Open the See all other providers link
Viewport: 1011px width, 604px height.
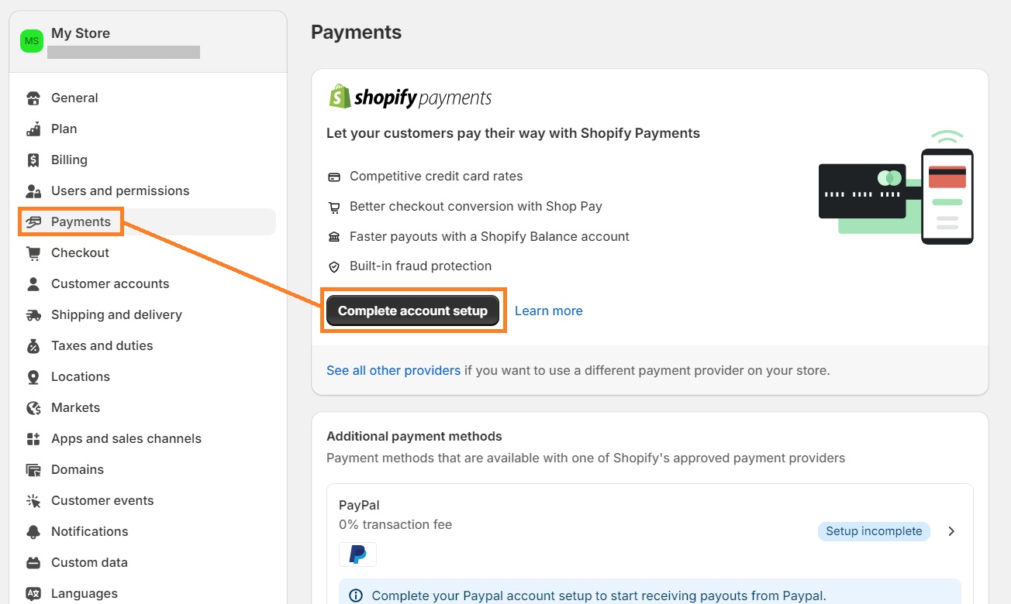pyautogui.click(x=394, y=370)
